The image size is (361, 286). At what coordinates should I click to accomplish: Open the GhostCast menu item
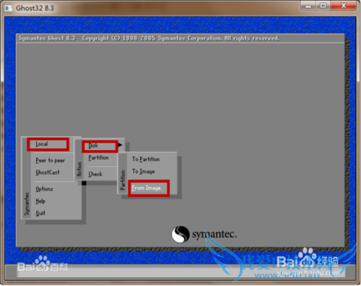[x=48, y=173]
